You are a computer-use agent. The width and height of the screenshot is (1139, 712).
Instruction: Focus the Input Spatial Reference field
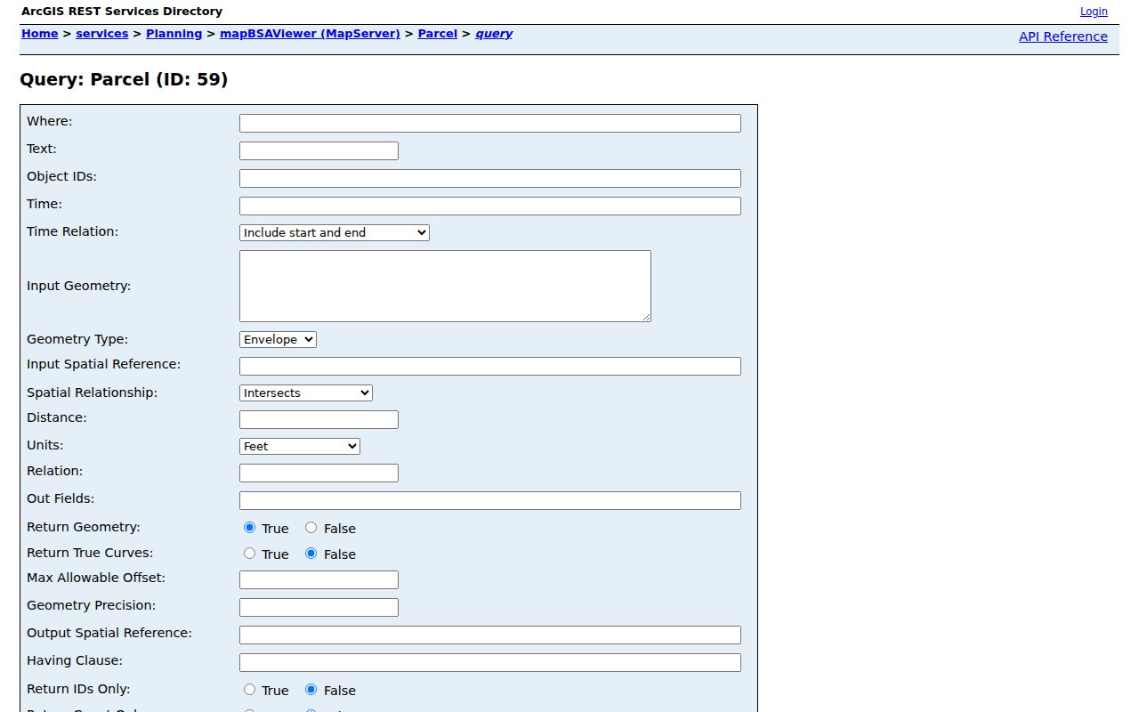point(490,366)
